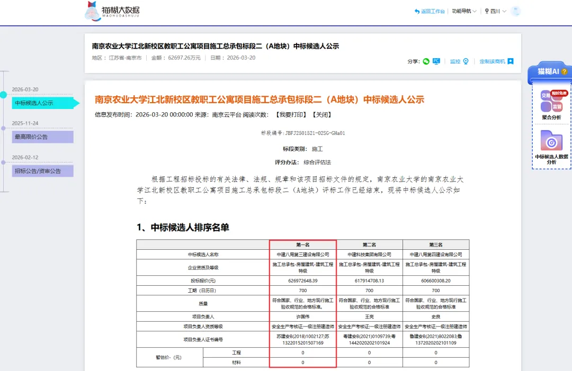This screenshot has height=371, width=572.
Task: Click the 聚合分析 label
Action: coord(551,117)
